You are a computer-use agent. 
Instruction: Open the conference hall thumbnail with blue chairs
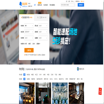click(x=60, y=93)
